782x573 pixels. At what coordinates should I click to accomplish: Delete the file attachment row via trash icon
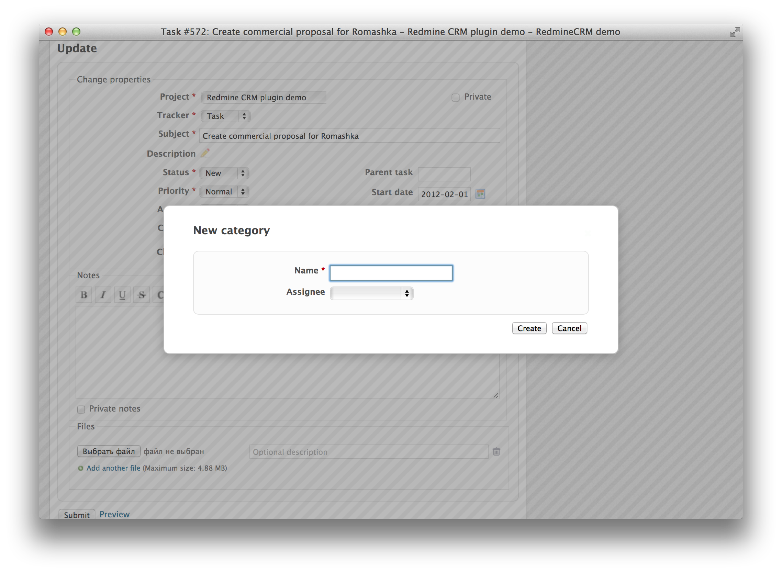496,451
